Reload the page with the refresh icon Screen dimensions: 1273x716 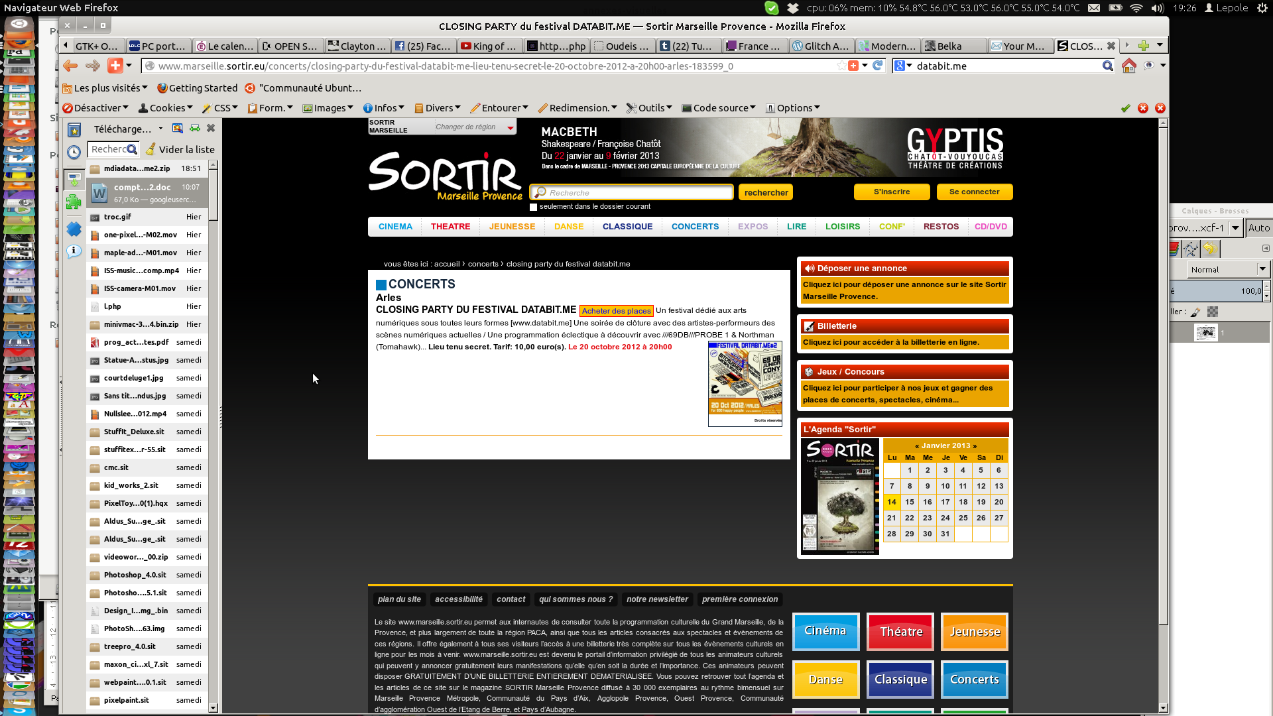click(x=878, y=66)
